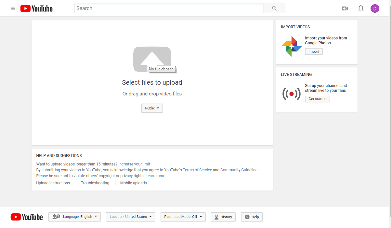
Task: Click the Help button in footer
Action: point(252,217)
